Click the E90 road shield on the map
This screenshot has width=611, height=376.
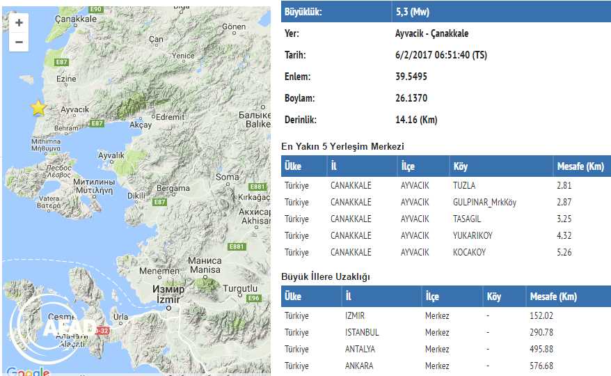(95, 10)
